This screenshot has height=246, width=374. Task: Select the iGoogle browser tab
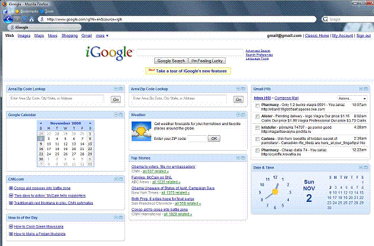[44, 27]
